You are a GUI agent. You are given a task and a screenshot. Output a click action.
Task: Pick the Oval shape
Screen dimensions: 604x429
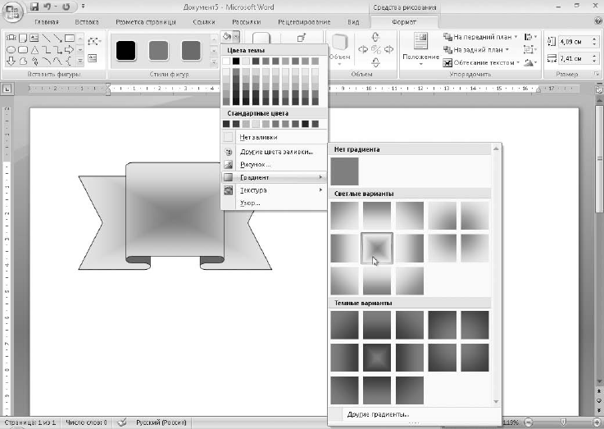point(11,49)
